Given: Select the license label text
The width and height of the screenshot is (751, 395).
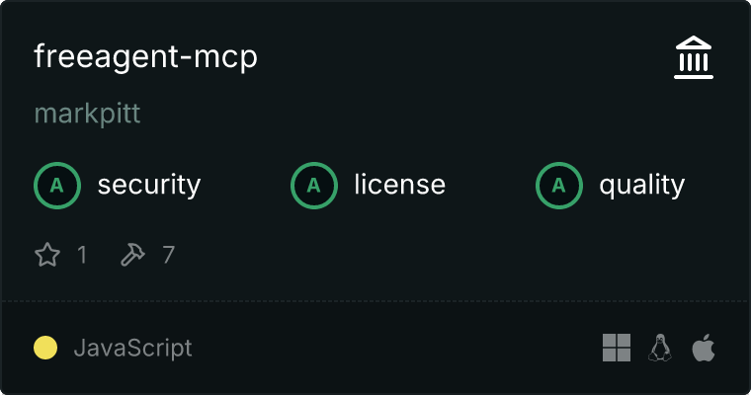Looking at the screenshot, I should (400, 186).
